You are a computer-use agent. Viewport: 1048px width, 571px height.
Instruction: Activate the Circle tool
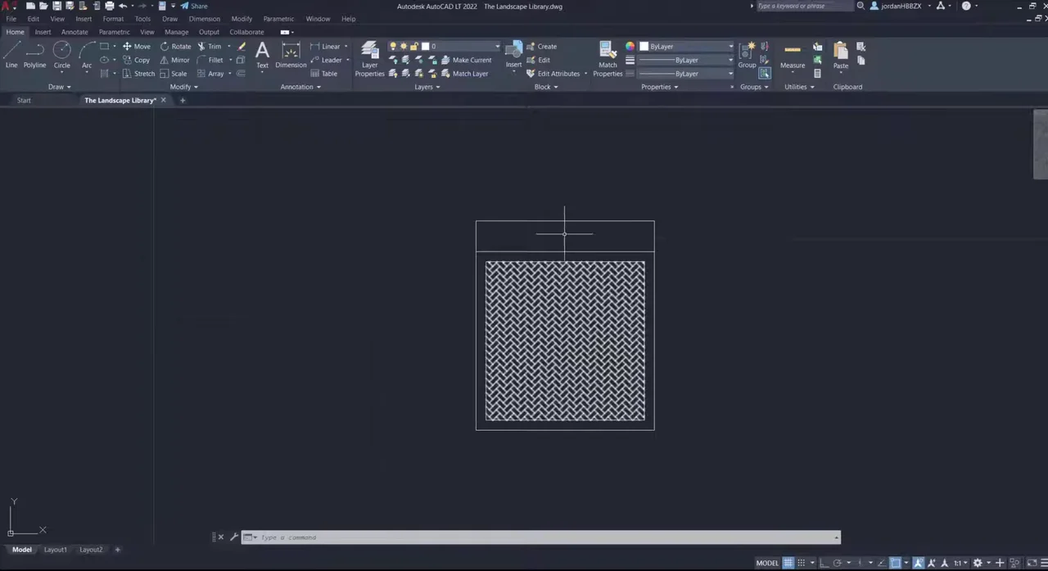(61, 54)
